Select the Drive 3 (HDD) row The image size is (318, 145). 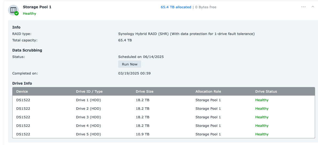[164, 117]
